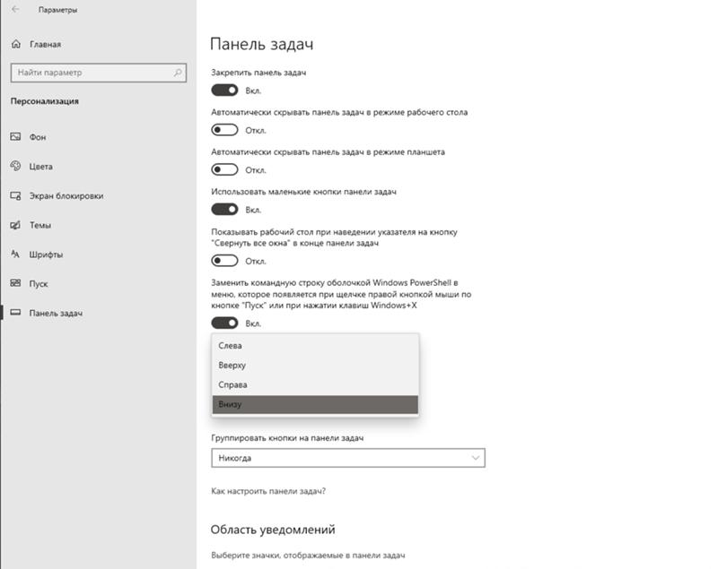718x569 pixels.
Task: Pick Справа option in the dropdown list
Action: click(315, 385)
